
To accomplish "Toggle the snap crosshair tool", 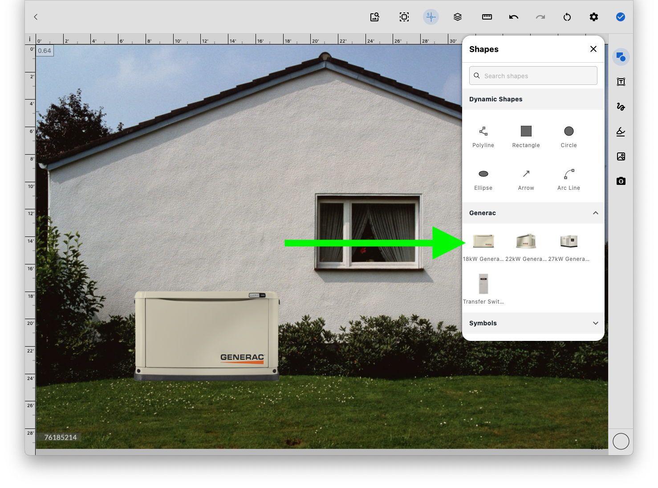I will (x=431, y=17).
